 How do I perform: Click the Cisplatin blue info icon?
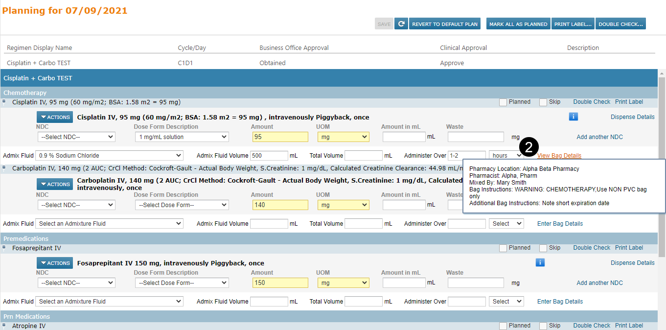pos(574,117)
